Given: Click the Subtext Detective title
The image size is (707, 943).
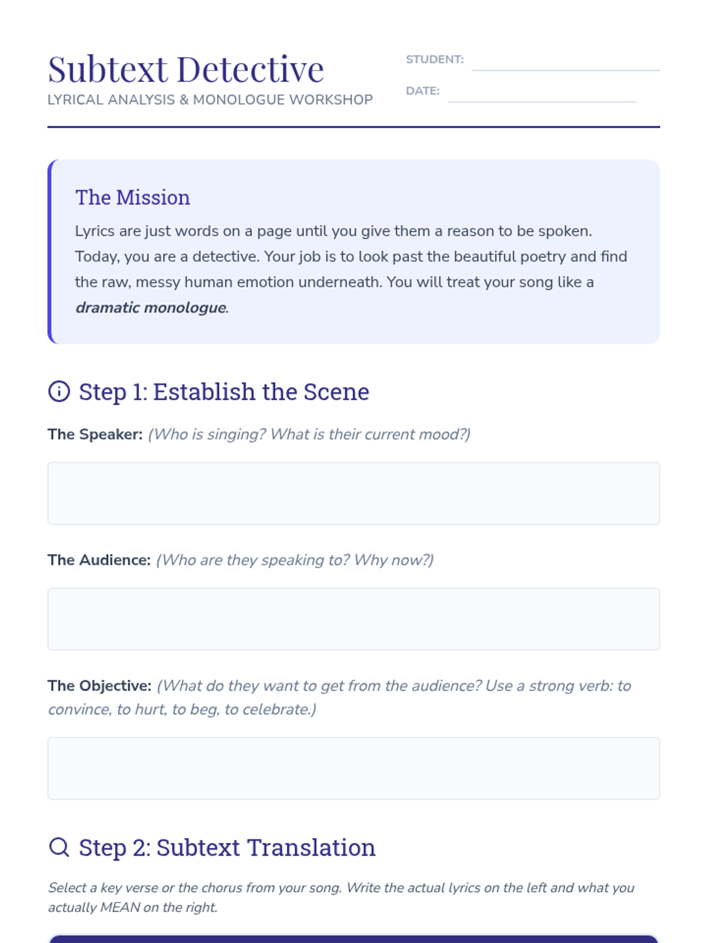Looking at the screenshot, I should coord(186,69).
